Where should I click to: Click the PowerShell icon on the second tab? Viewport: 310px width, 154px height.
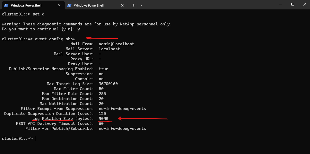point(69,5)
